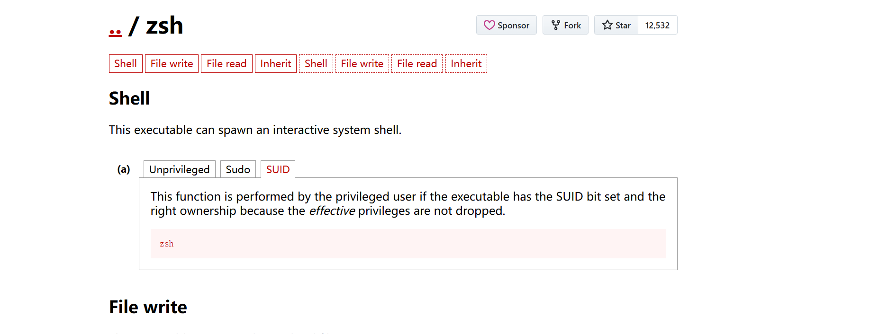Viewport: 879px width, 334px height.
Task: Select the solid-bordered Shell tag
Action: [126, 64]
